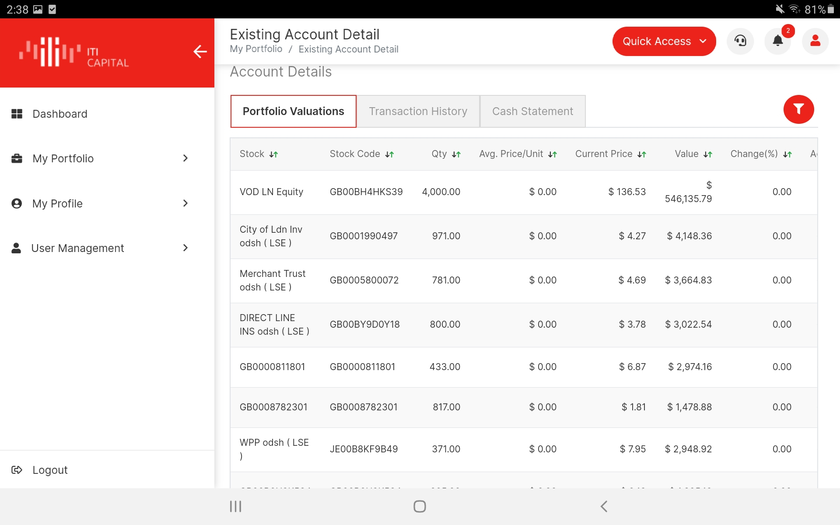Select WPP odsh ( LSE ) row
840x525 pixels.
tap(524, 449)
